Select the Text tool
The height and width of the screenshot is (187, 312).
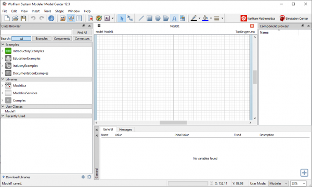[x=174, y=19]
